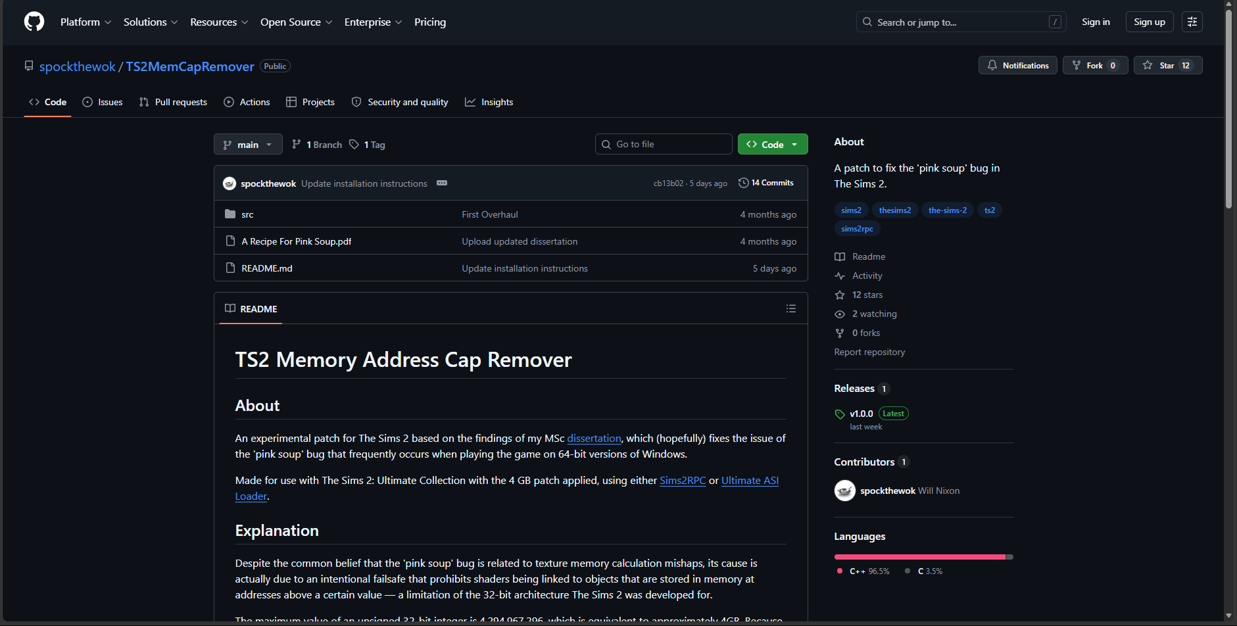Switch to the Pull requests tab

point(173,102)
